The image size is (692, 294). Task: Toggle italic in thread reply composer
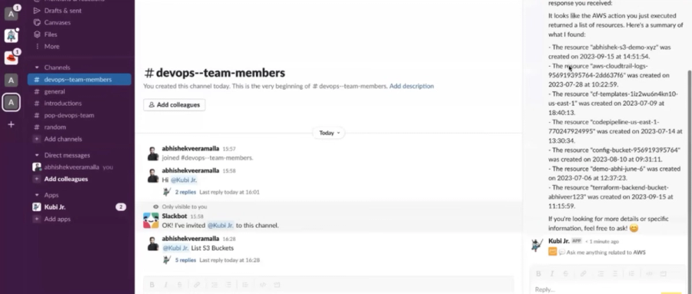coord(551,274)
